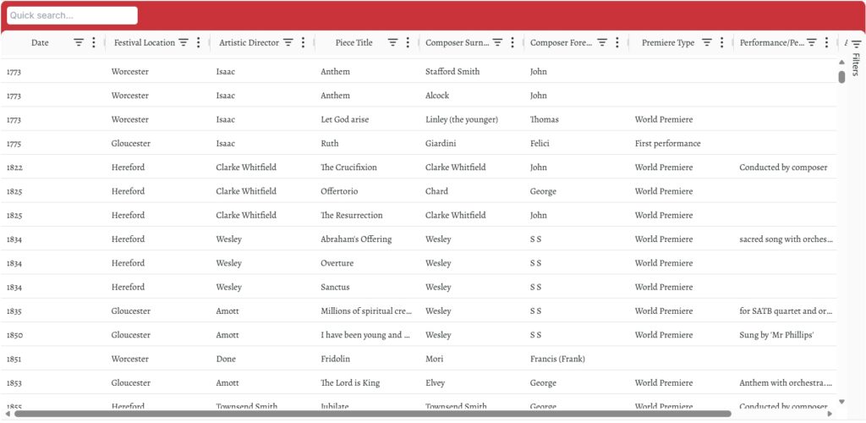Click Premiere Type column filter icon

click(707, 42)
